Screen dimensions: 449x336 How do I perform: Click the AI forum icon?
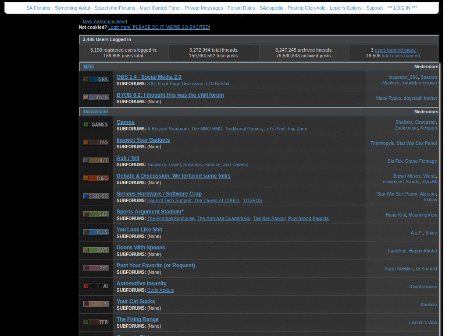96,286
